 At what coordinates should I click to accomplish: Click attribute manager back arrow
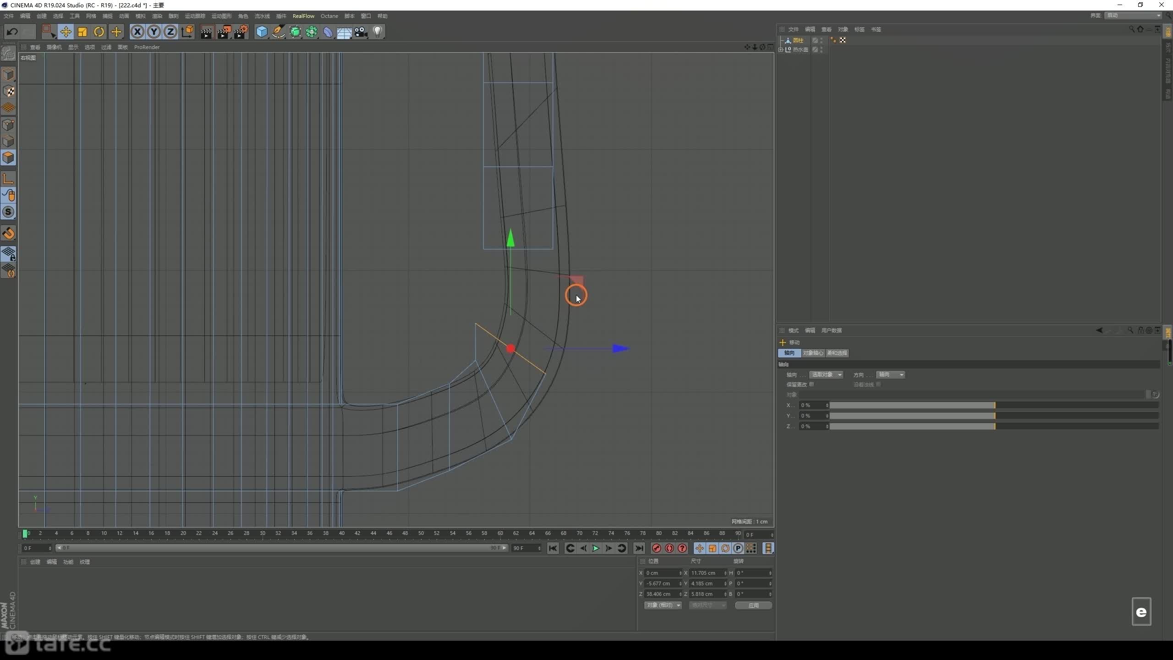pyautogui.click(x=1099, y=330)
